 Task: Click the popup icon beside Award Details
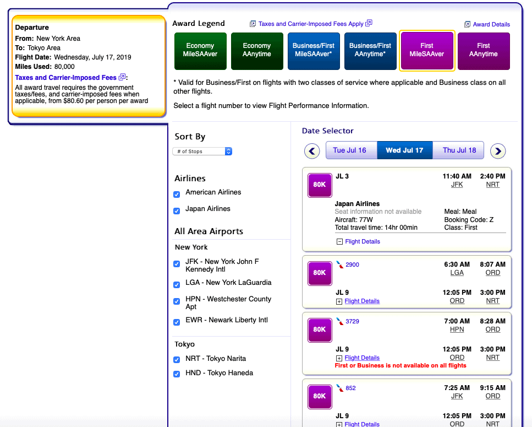(467, 24)
